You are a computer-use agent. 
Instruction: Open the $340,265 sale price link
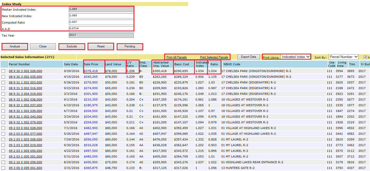[91, 77]
